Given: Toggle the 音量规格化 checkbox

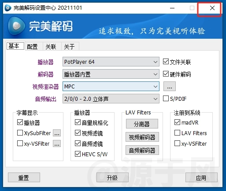Looking at the screenshot, I should pyautogui.click(x=78, y=122).
